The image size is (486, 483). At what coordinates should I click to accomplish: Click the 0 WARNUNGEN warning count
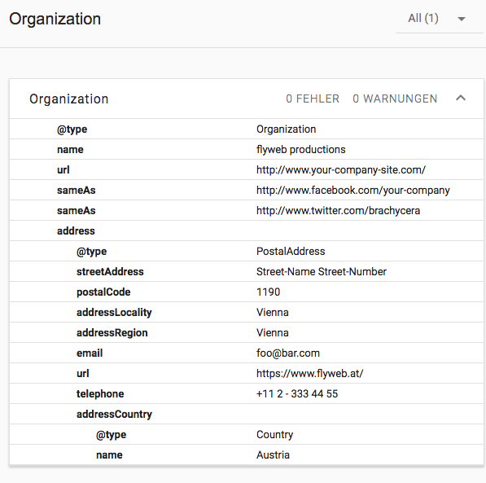coord(395,99)
